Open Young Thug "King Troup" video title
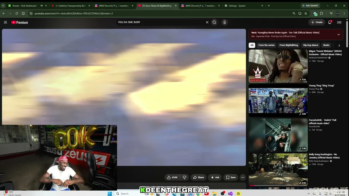Viewport: 349px width, 196px height. 321,86
